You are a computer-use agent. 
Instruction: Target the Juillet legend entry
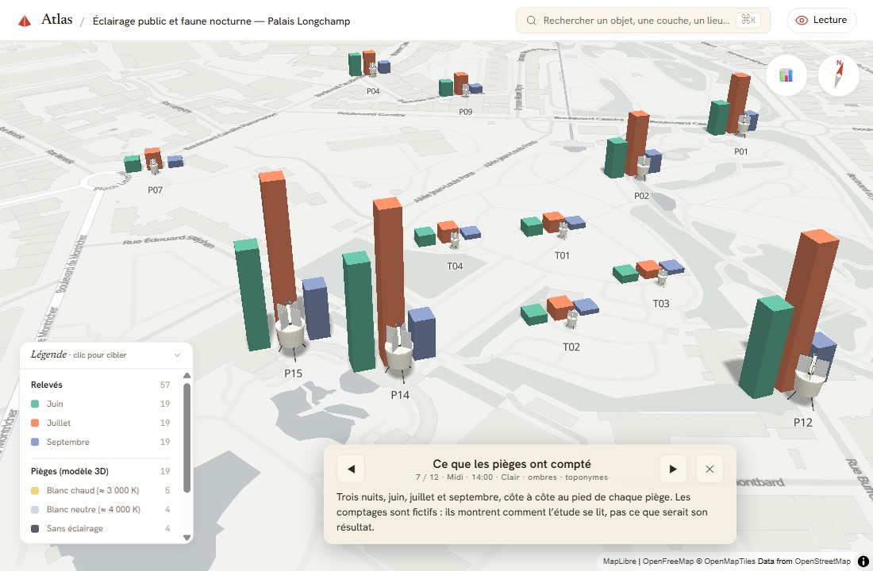[x=100, y=423]
